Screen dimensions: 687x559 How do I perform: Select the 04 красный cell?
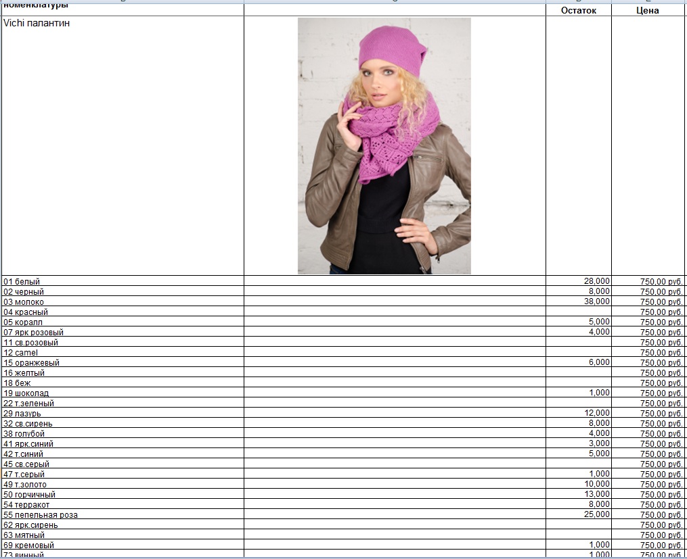pos(123,312)
